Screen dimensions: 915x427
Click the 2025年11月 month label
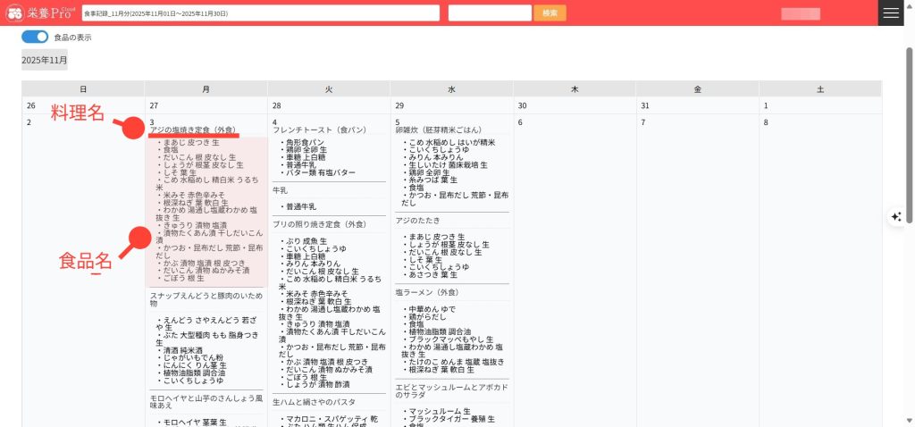click(x=45, y=60)
